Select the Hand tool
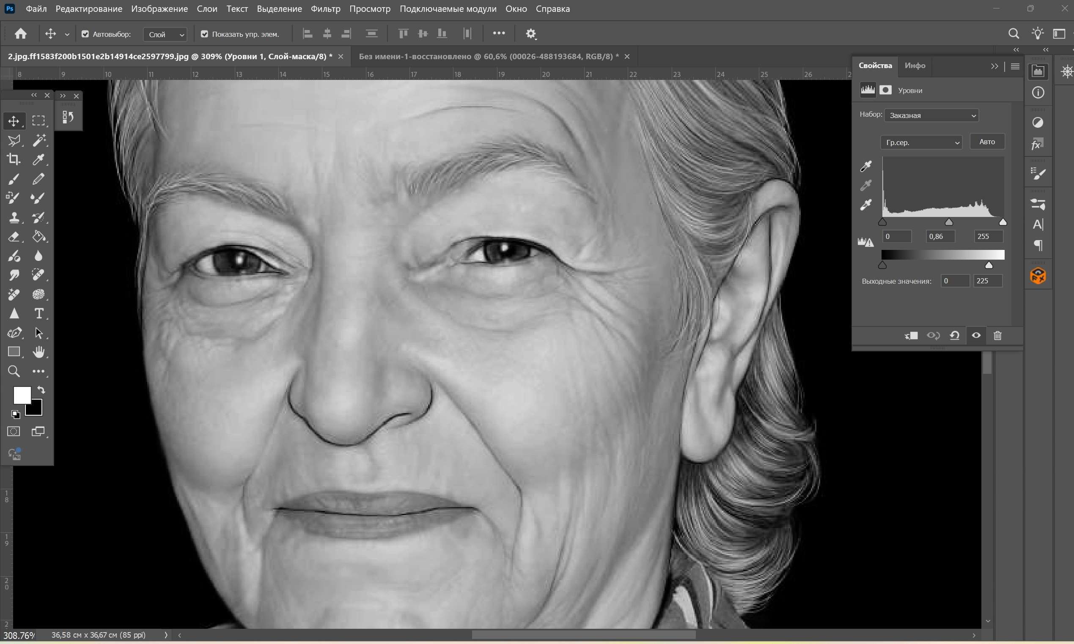The width and height of the screenshot is (1074, 644). pos(38,351)
